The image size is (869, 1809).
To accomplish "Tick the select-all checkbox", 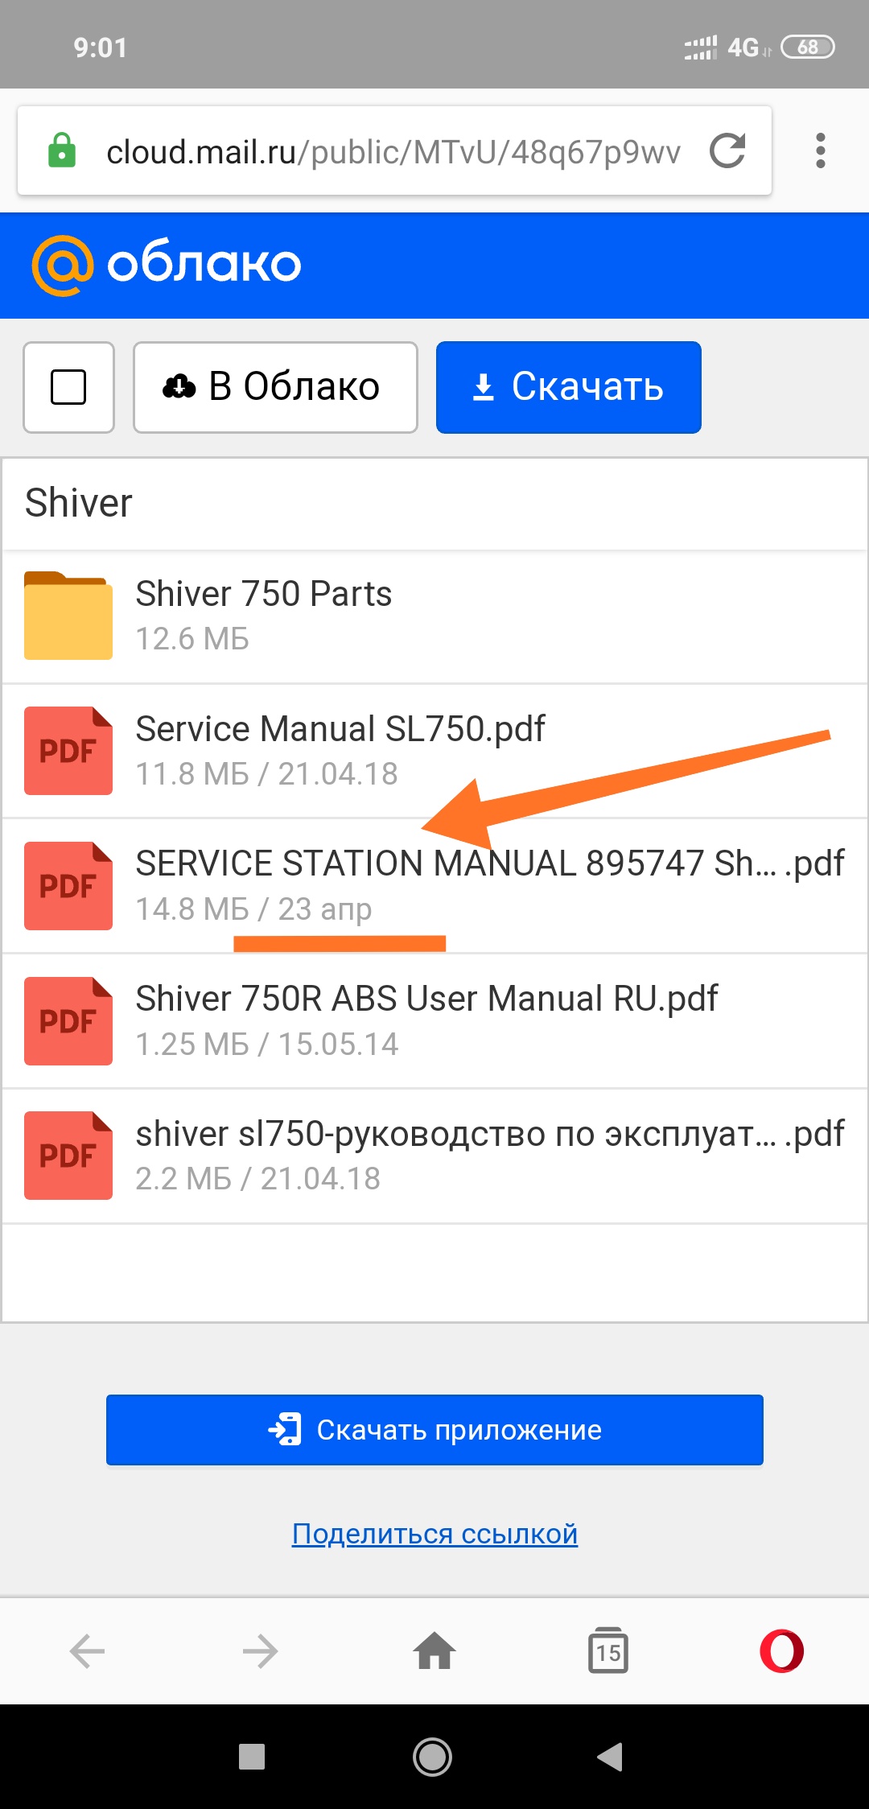I will point(68,387).
